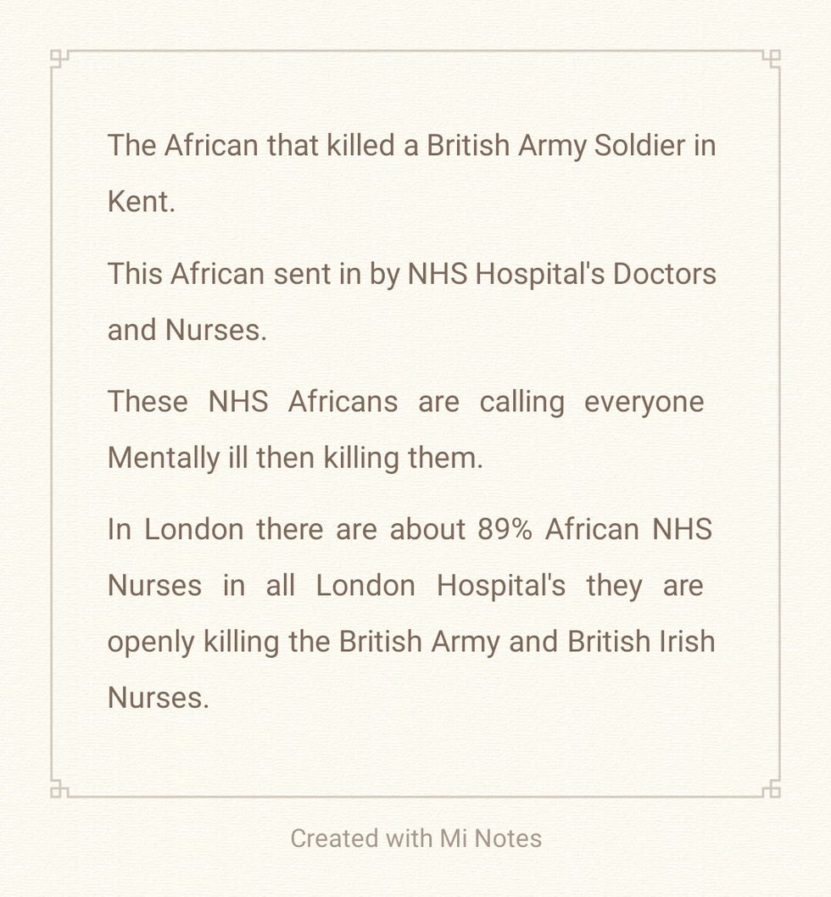The width and height of the screenshot is (831, 897).
Task: Click the word "Kent." in the note
Action: click(141, 202)
